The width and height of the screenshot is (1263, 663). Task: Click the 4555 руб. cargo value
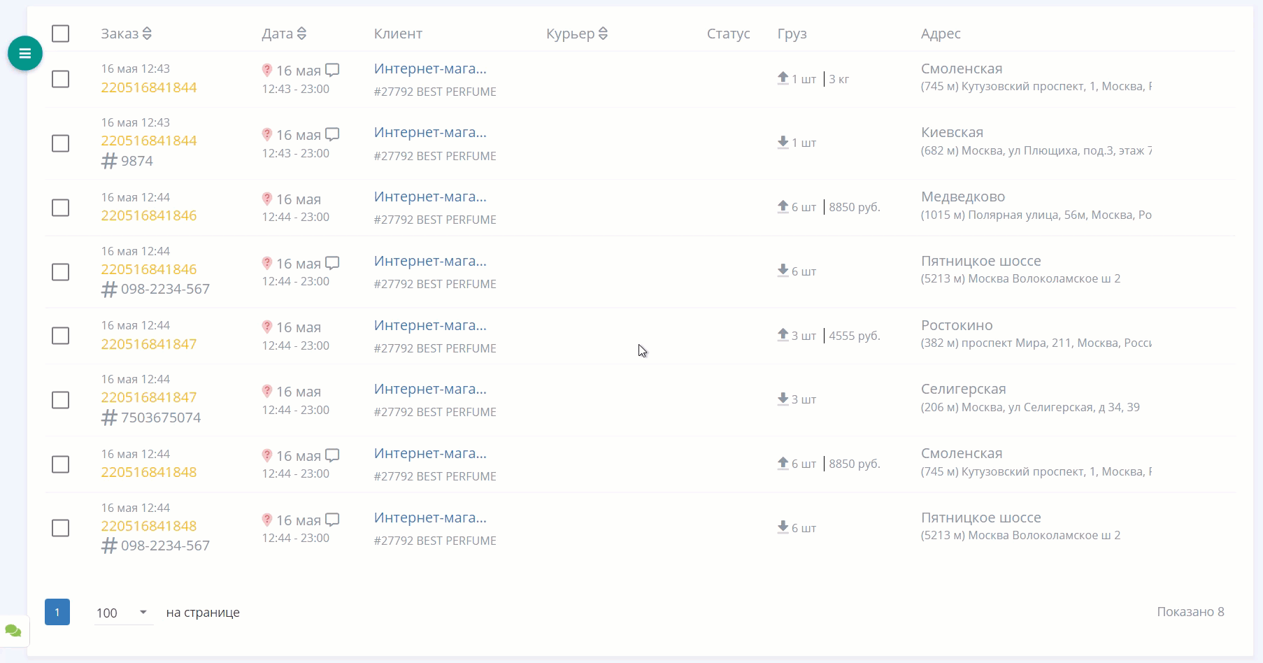click(x=855, y=336)
